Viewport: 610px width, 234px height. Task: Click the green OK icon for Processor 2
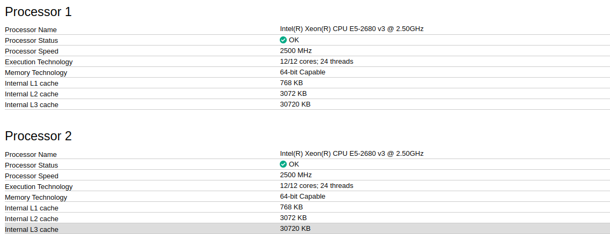click(x=284, y=164)
